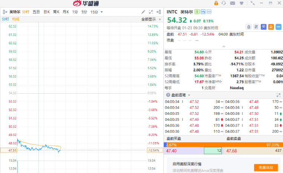This screenshot has width=283, height=173.
Task: Collapse the left panel with sidebar toggle
Action: 5,12
